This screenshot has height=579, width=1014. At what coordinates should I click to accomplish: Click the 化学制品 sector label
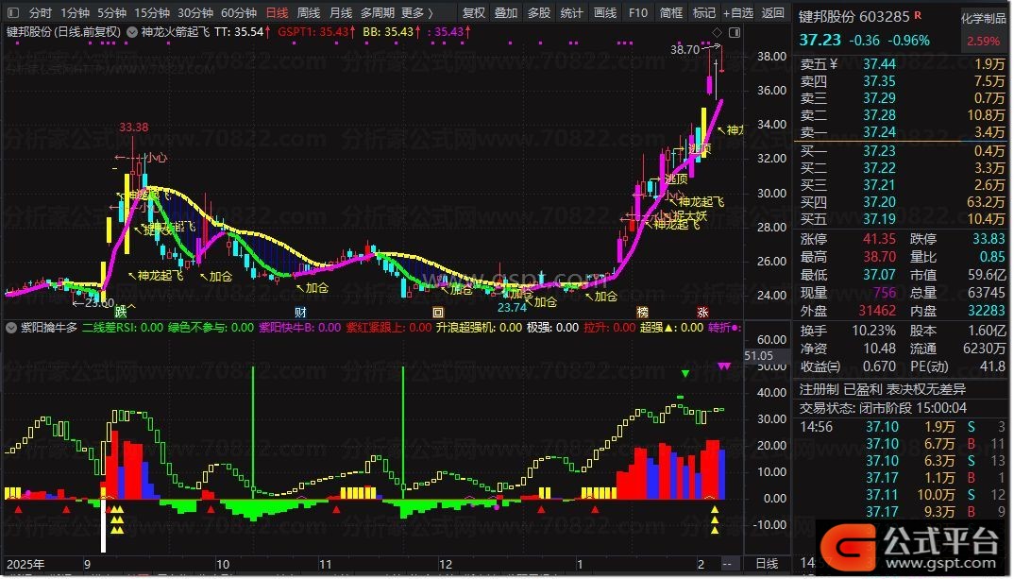pos(983,19)
